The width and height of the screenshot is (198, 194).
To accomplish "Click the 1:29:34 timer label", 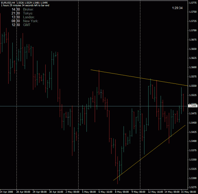I will 177,8.
